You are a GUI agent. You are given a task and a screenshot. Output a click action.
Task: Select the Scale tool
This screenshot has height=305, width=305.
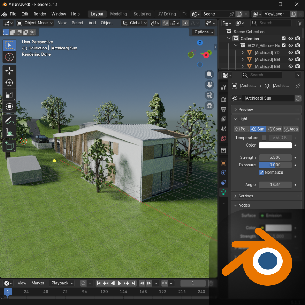[9, 95]
